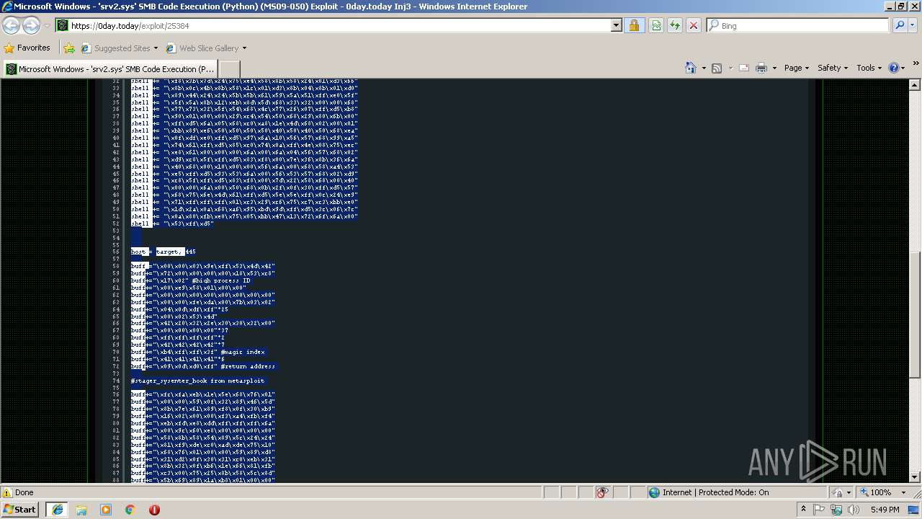Open Suggested Sites dropdown
The height and width of the screenshot is (519, 922).
[120, 48]
